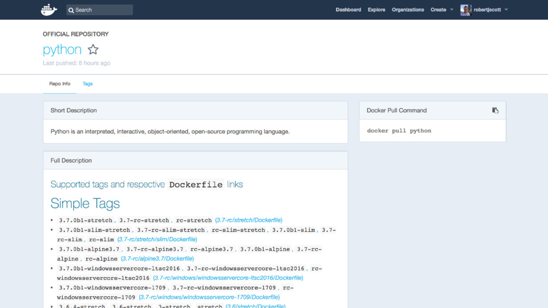
Task: Click the docker pull python command text
Action: [399, 130]
